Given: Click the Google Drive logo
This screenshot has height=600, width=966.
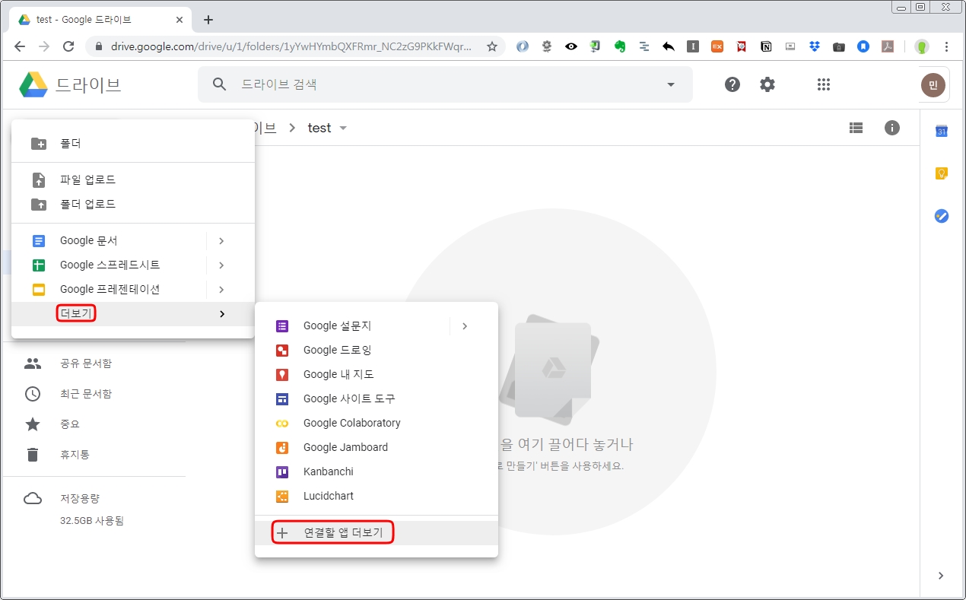Looking at the screenshot, I should tap(33, 84).
